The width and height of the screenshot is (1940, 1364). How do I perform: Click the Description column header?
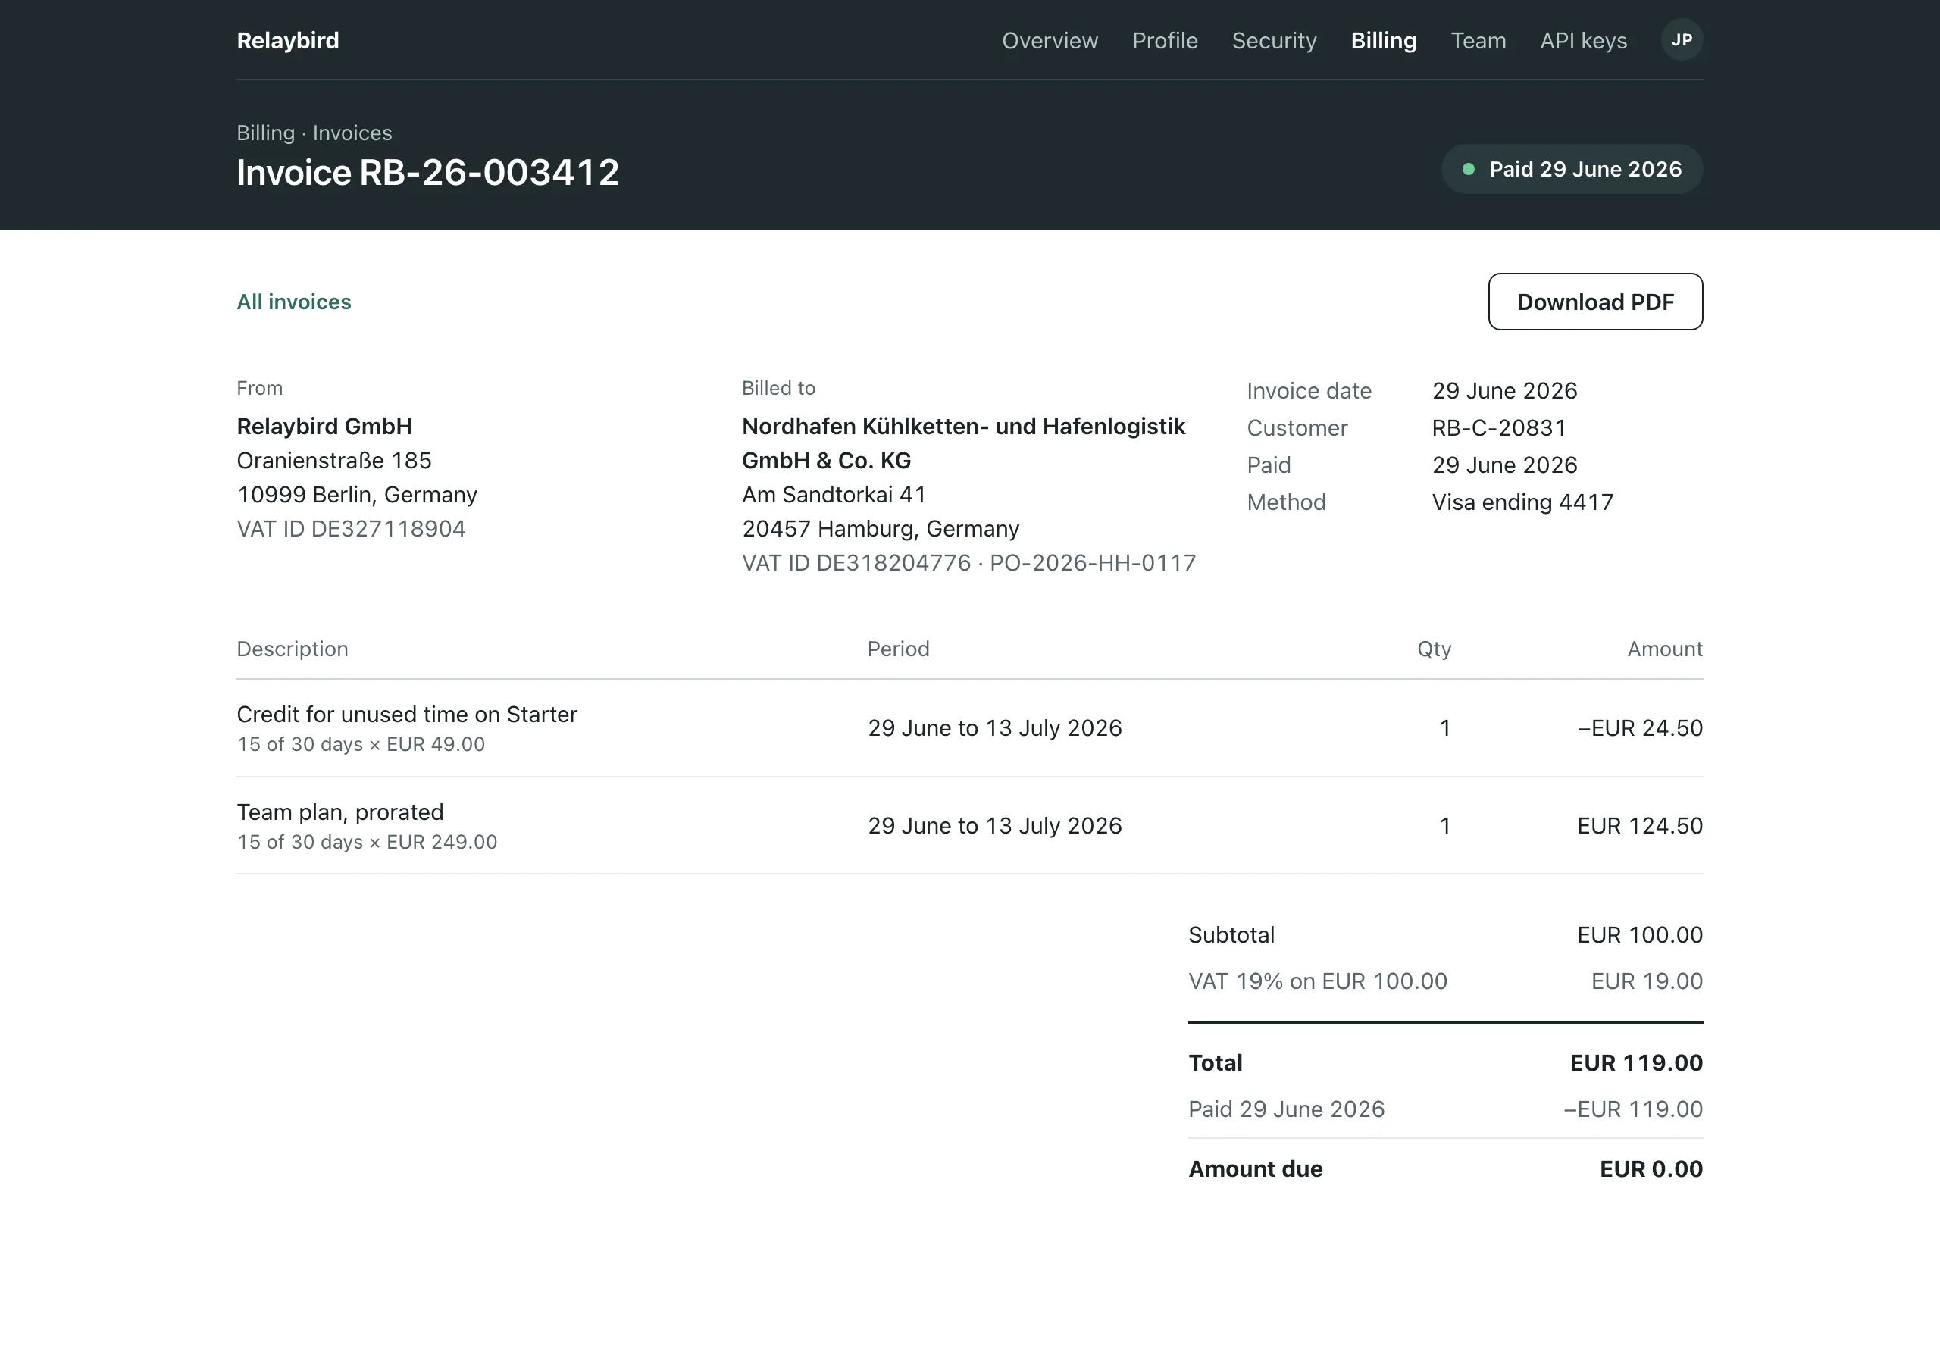(293, 649)
